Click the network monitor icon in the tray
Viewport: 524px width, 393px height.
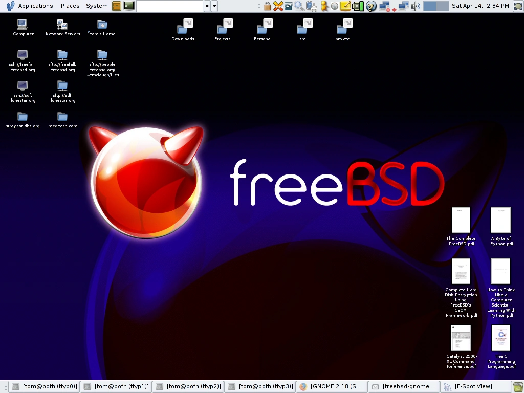pos(384,6)
